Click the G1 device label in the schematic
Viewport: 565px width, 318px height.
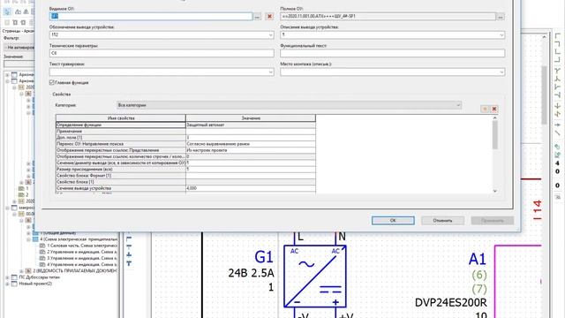pos(264,257)
